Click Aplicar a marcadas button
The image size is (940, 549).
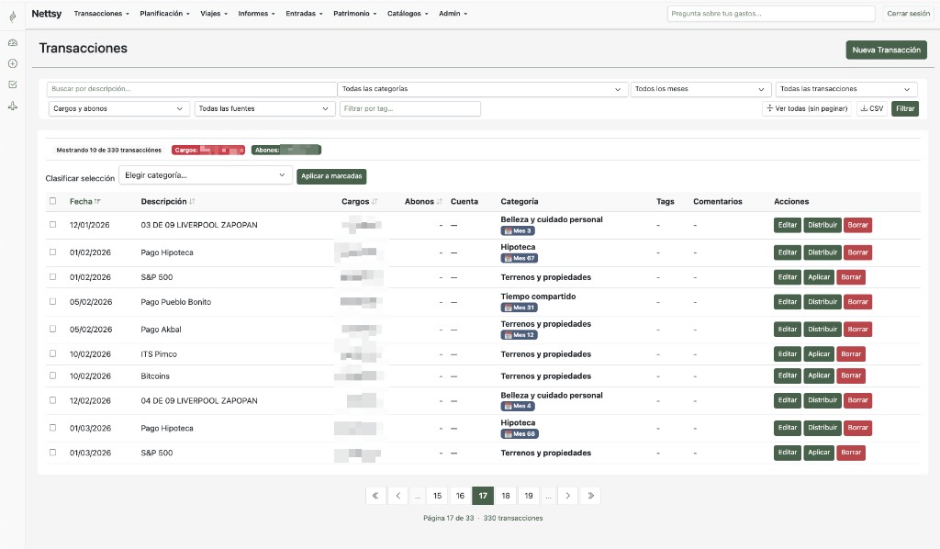tap(331, 176)
